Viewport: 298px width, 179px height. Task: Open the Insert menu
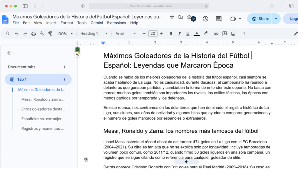tap(51, 23)
